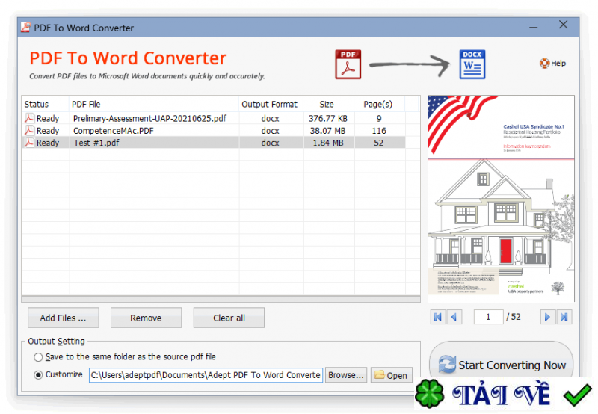Click the Output Format column header
This screenshot has width=598, height=414.
271,104
